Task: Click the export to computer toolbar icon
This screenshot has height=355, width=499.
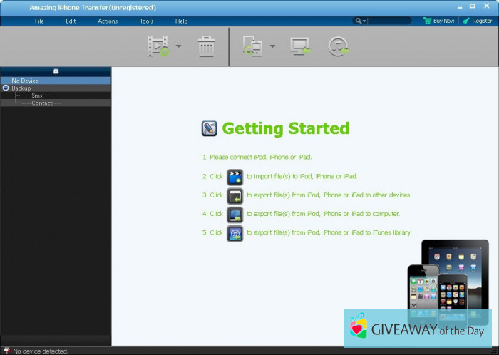Action: coord(299,46)
